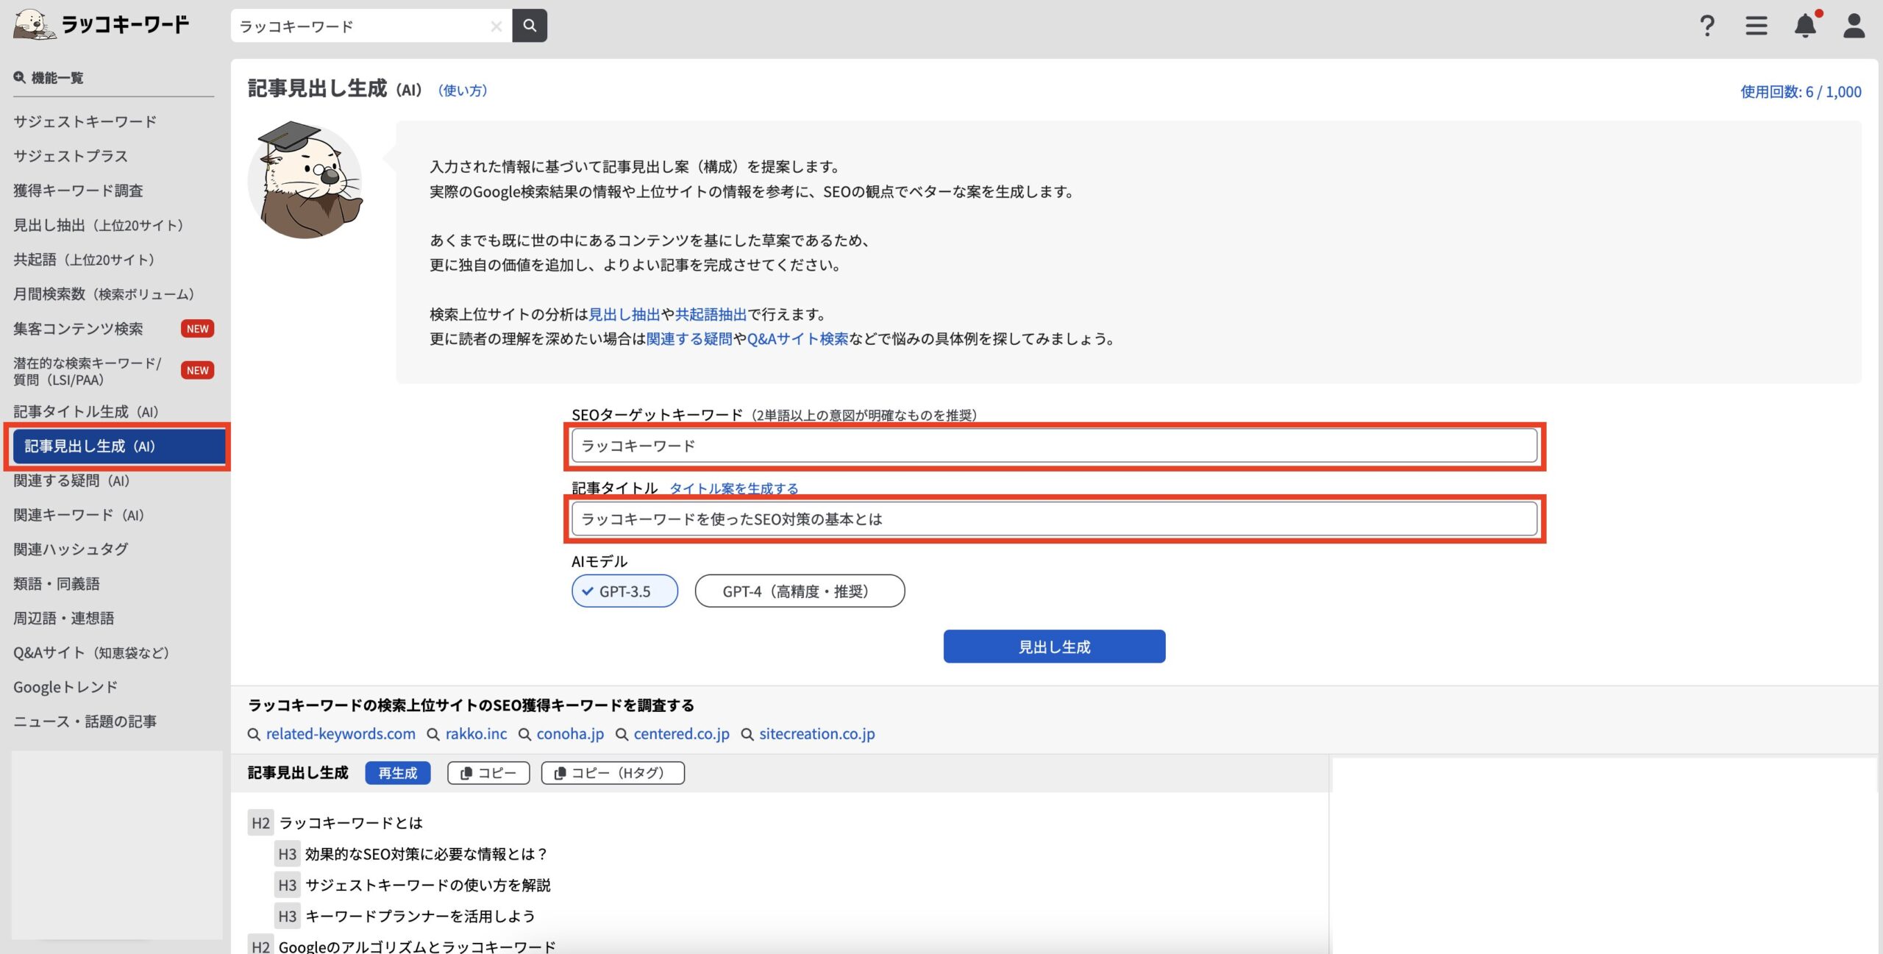1883x954 pixels.
Task: Click the 機能一覧 sidebar heading
Action: click(49, 78)
